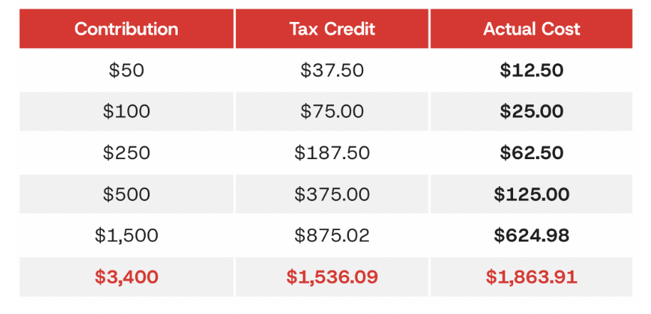Viewport: 651px width, 314px height.
Task: Click the $125.00 actual cost value
Action: [532, 194]
